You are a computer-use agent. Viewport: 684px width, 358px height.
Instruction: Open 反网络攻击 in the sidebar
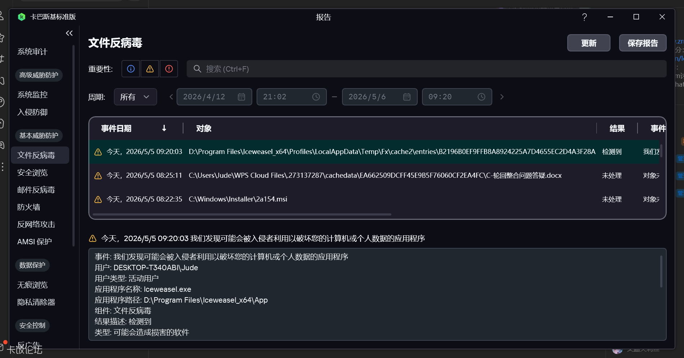36,225
